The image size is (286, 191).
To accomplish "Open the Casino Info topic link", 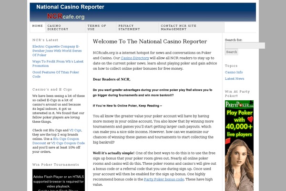I will [x=234, y=72].
